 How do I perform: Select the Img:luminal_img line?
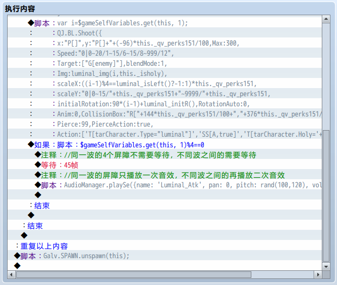(x=165, y=73)
